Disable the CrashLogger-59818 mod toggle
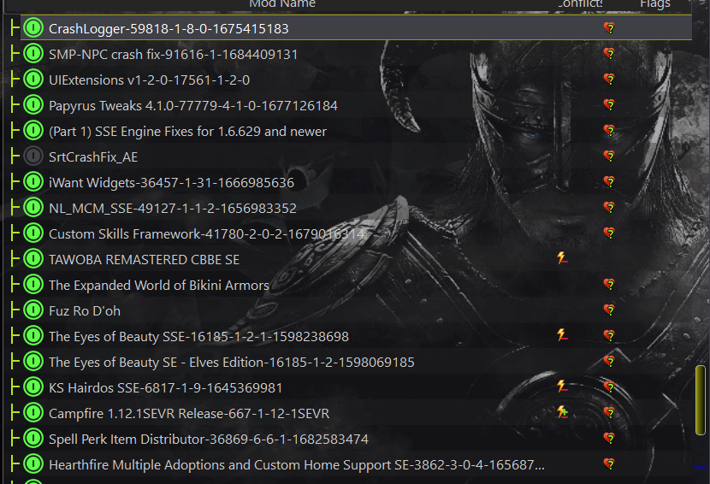The image size is (710, 484). click(x=33, y=27)
